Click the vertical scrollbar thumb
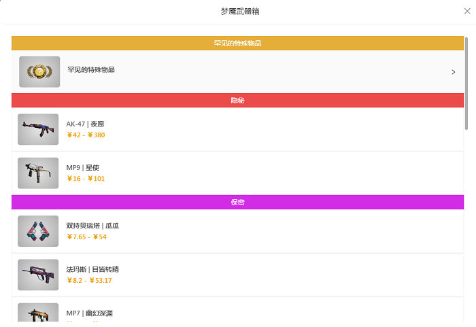 tap(466, 84)
